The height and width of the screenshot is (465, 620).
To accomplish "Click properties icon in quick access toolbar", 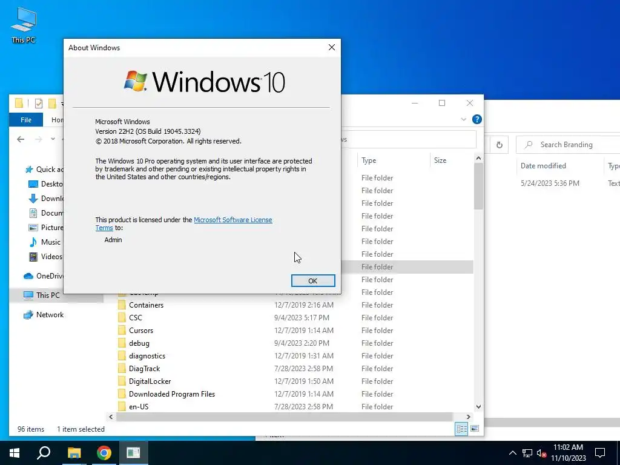I will pyautogui.click(x=38, y=104).
